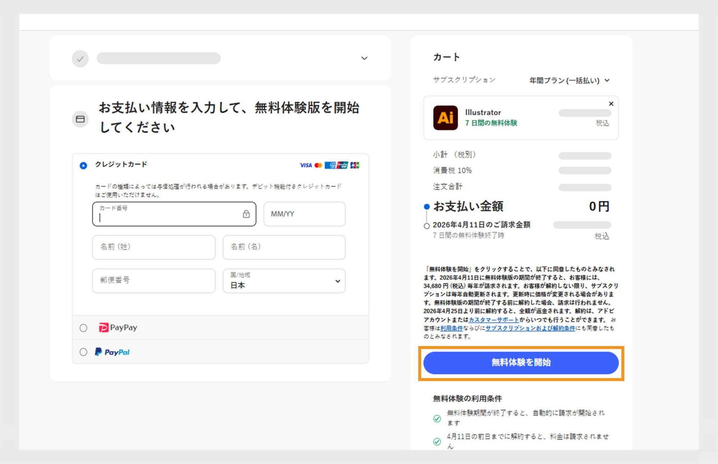Select the クレジットカード payment option
The height and width of the screenshot is (464, 718).
pyautogui.click(x=83, y=165)
